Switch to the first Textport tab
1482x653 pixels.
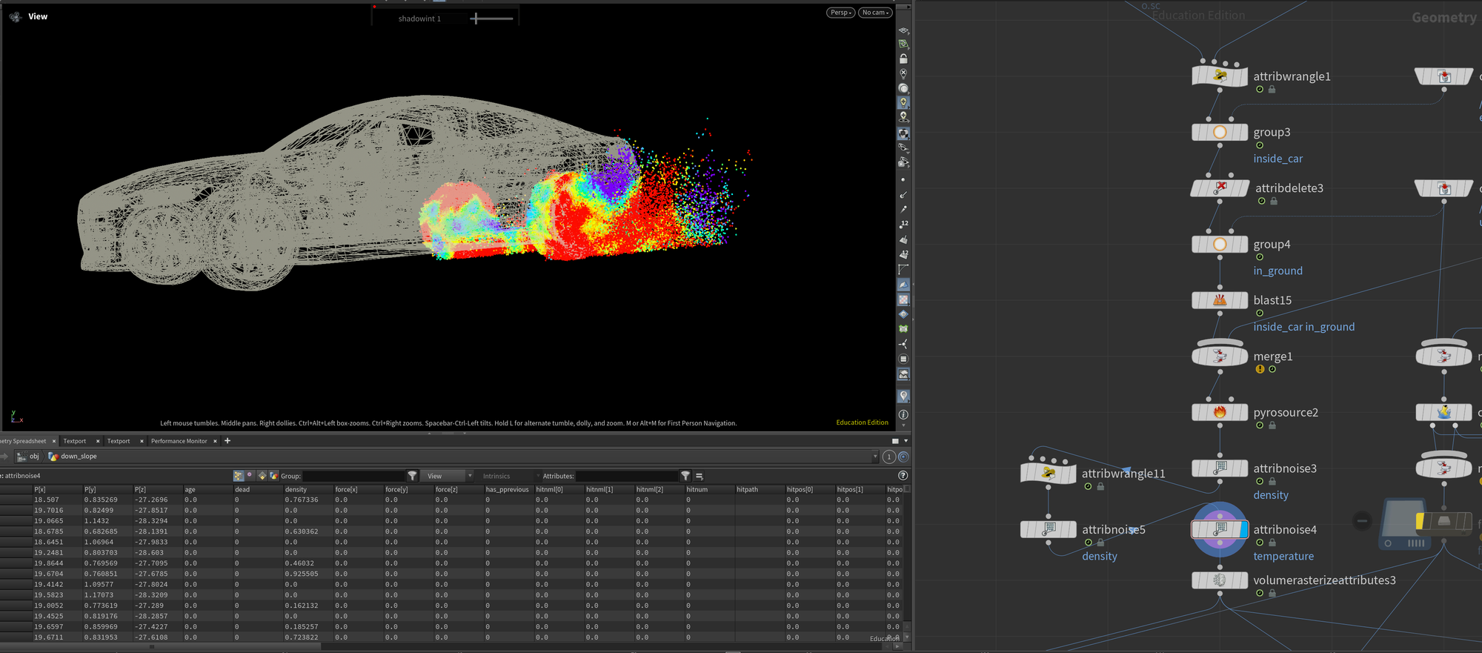(x=75, y=441)
